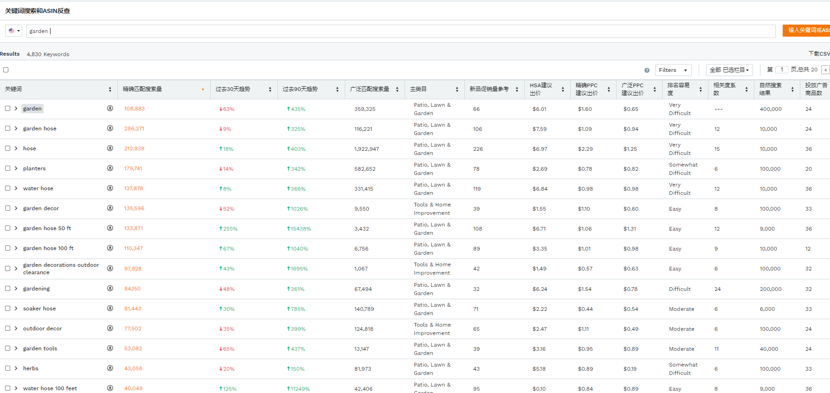Viewport: 830px width, 393px height.
Task: Toggle the select-all checkbox above the table
Action: coord(6,70)
